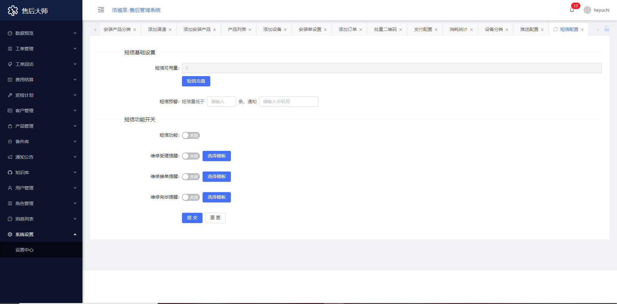Image resolution: width=617 pixels, height=304 pixels.
Task: Click the phone number input field
Action: [288, 102]
